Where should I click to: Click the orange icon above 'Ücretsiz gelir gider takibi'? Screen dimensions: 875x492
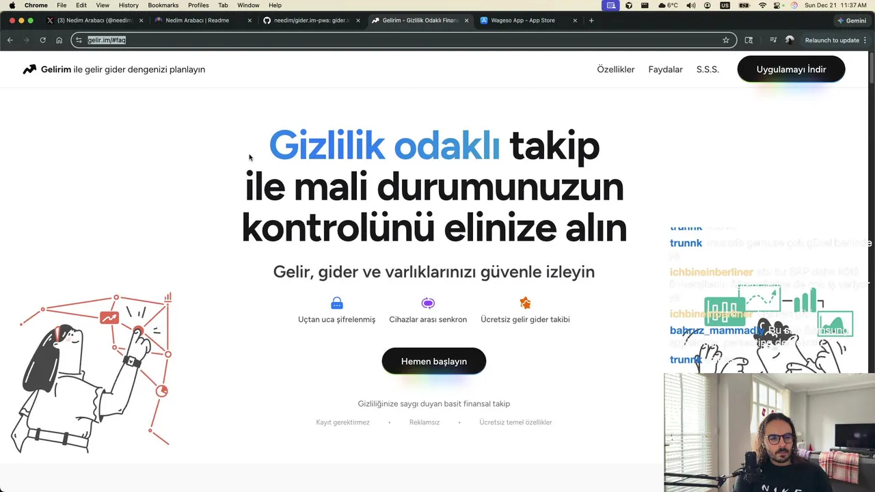(x=525, y=303)
